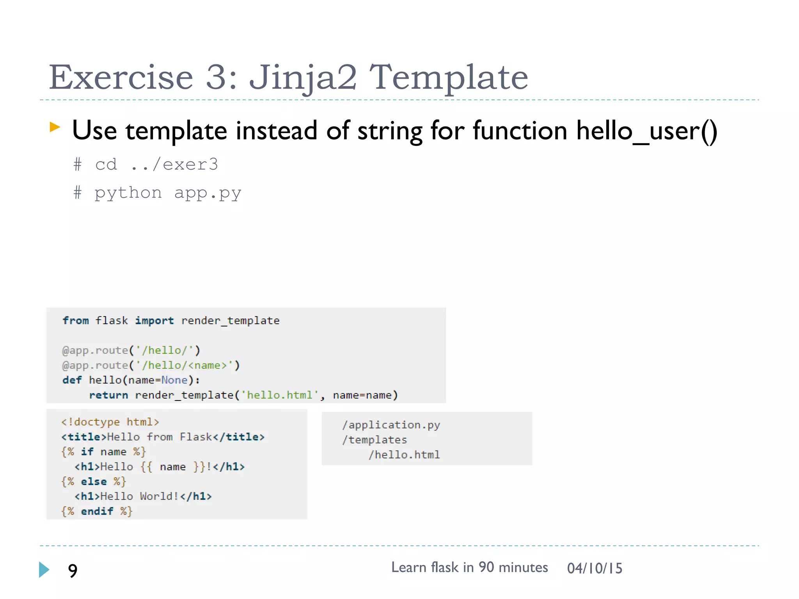Click the footer text 'Learn flask in 90 minutes'
Screen dimensions: 799x599
[x=470, y=567]
